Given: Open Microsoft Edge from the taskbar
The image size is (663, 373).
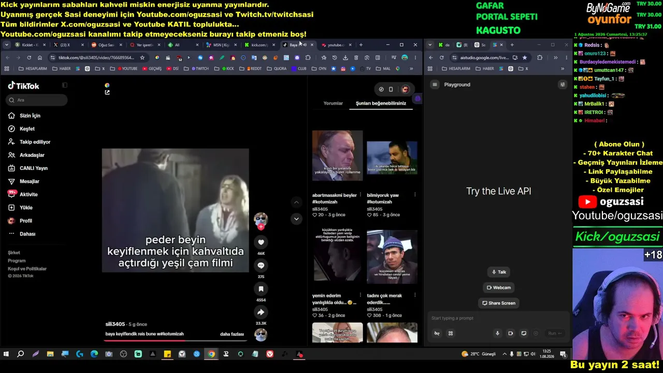Looking at the screenshot, I should point(94,354).
